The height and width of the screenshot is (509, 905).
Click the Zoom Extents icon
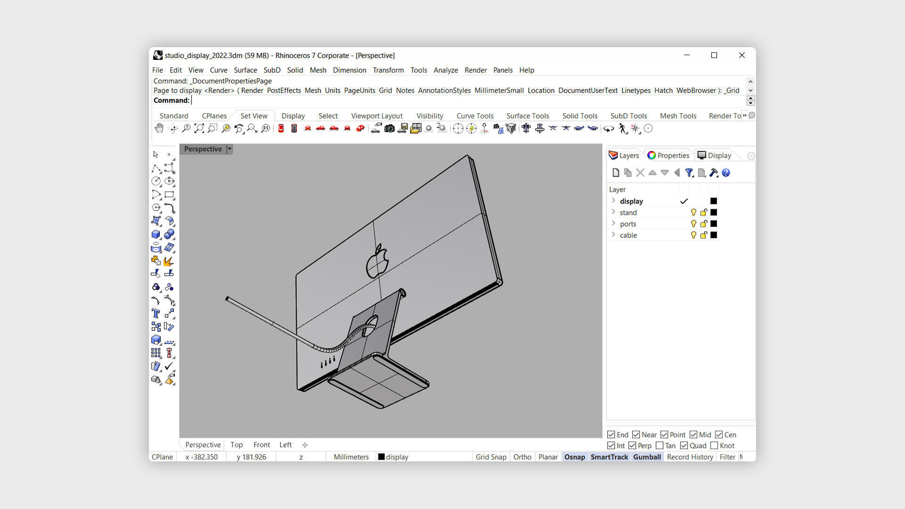click(199, 128)
